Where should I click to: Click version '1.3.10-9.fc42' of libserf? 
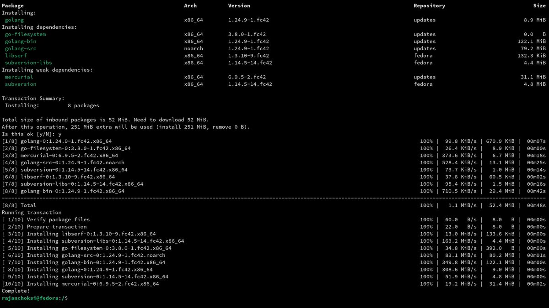coord(248,56)
